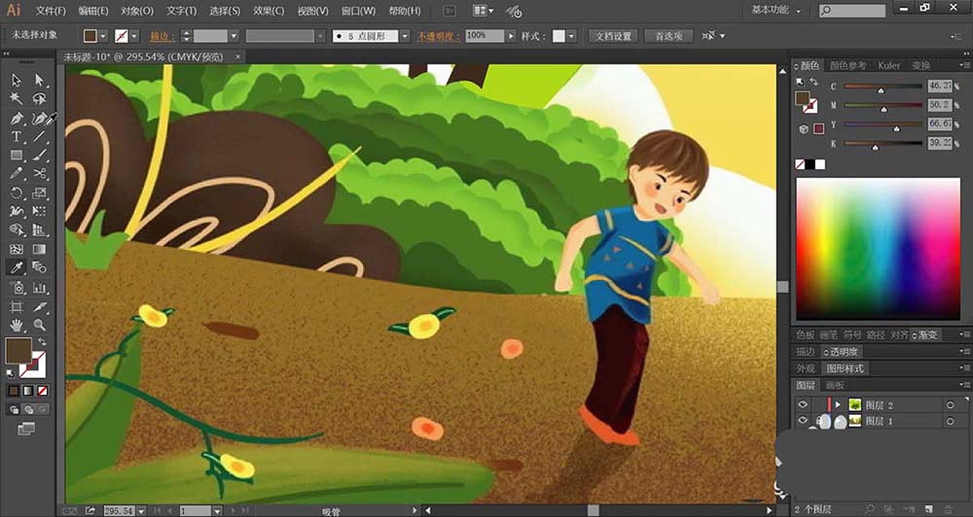Click the Change Screen Mode icon
The image size is (973, 517).
click(26, 429)
